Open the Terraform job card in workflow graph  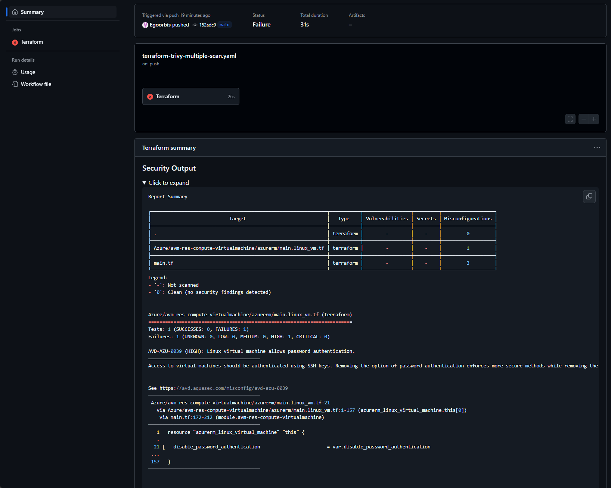pyautogui.click(x=190, y=96)
